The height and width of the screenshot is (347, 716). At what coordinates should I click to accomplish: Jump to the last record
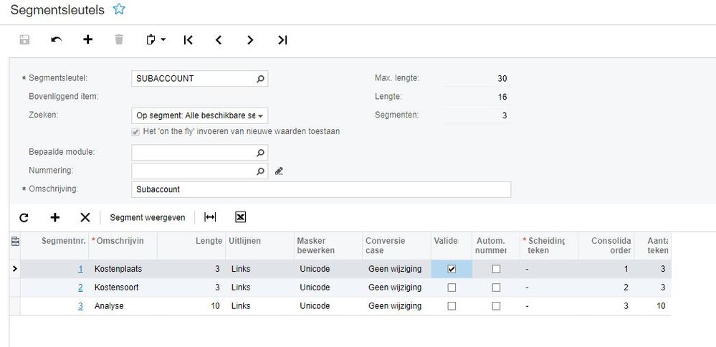click(282, 40)
